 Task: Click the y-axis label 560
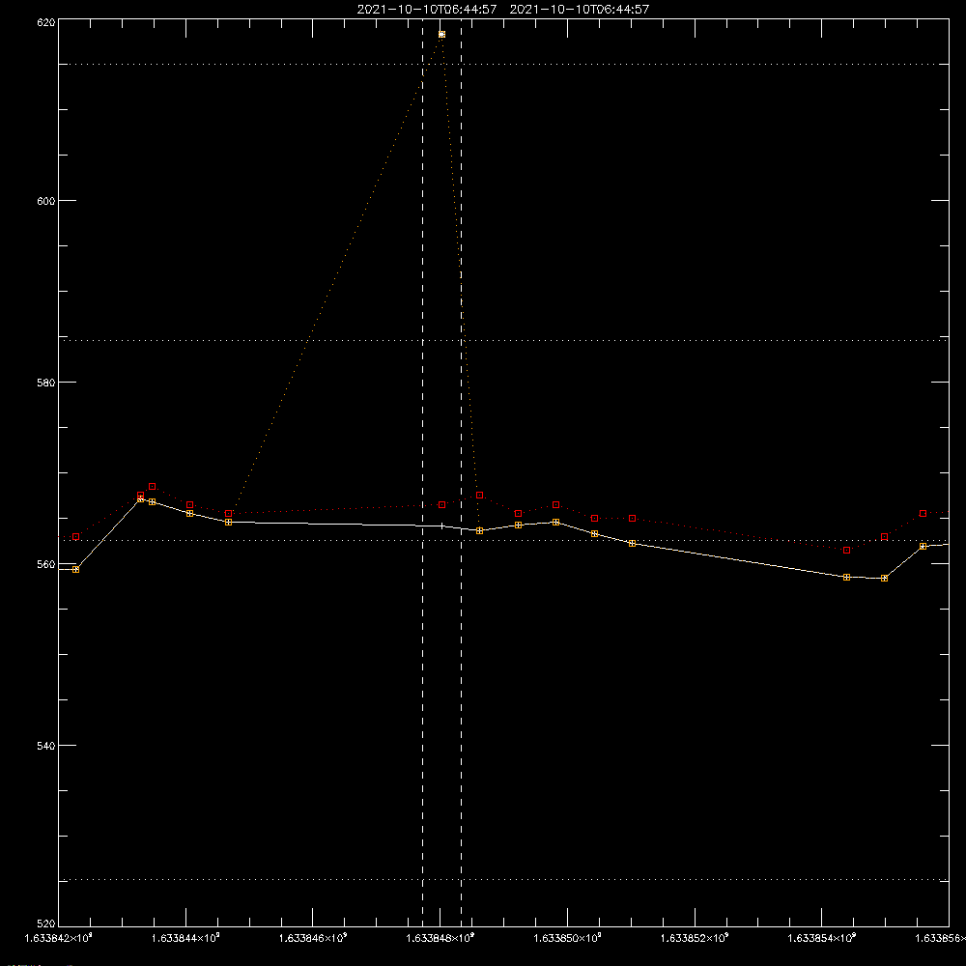(46, 564)
